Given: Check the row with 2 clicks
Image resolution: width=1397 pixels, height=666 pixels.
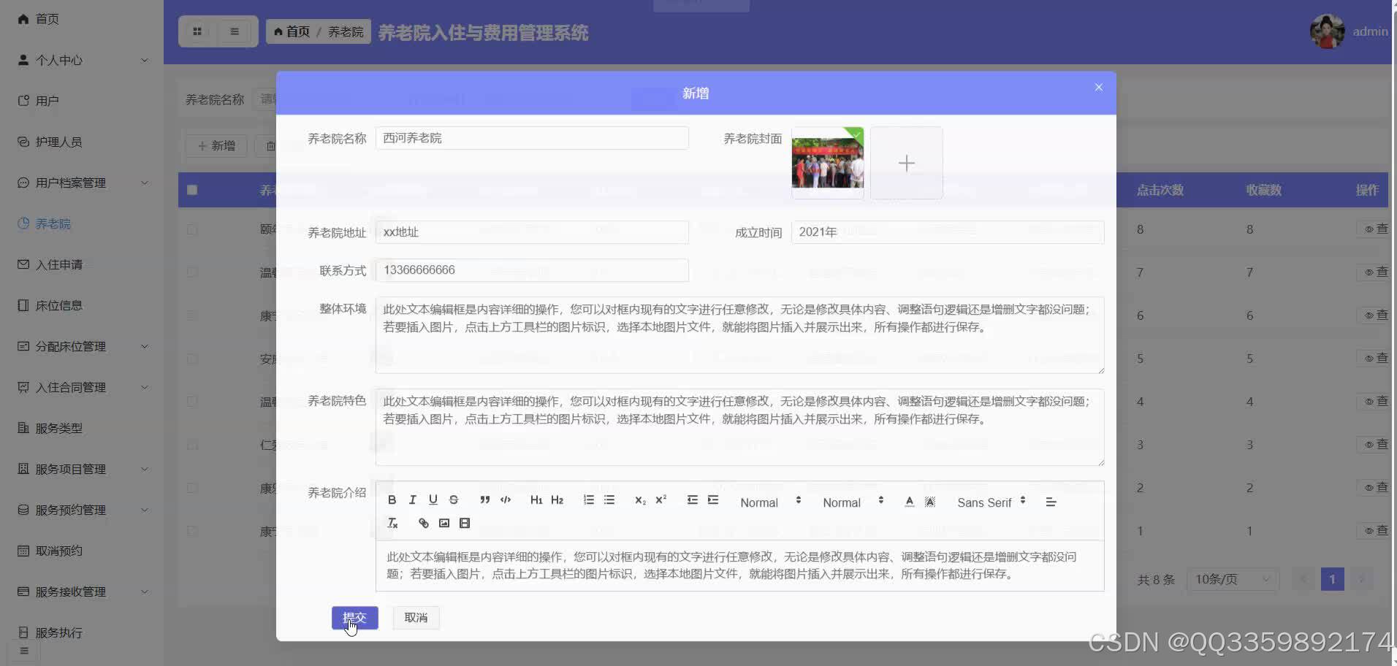Looking at the screenshot, I should pyautogui.click(x=192, y=488).
